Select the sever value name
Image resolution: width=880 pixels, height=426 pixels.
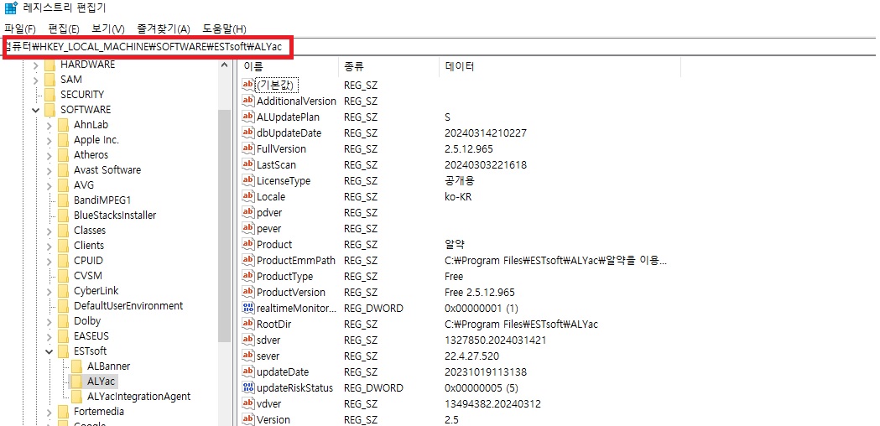click(x=268, y=356)
